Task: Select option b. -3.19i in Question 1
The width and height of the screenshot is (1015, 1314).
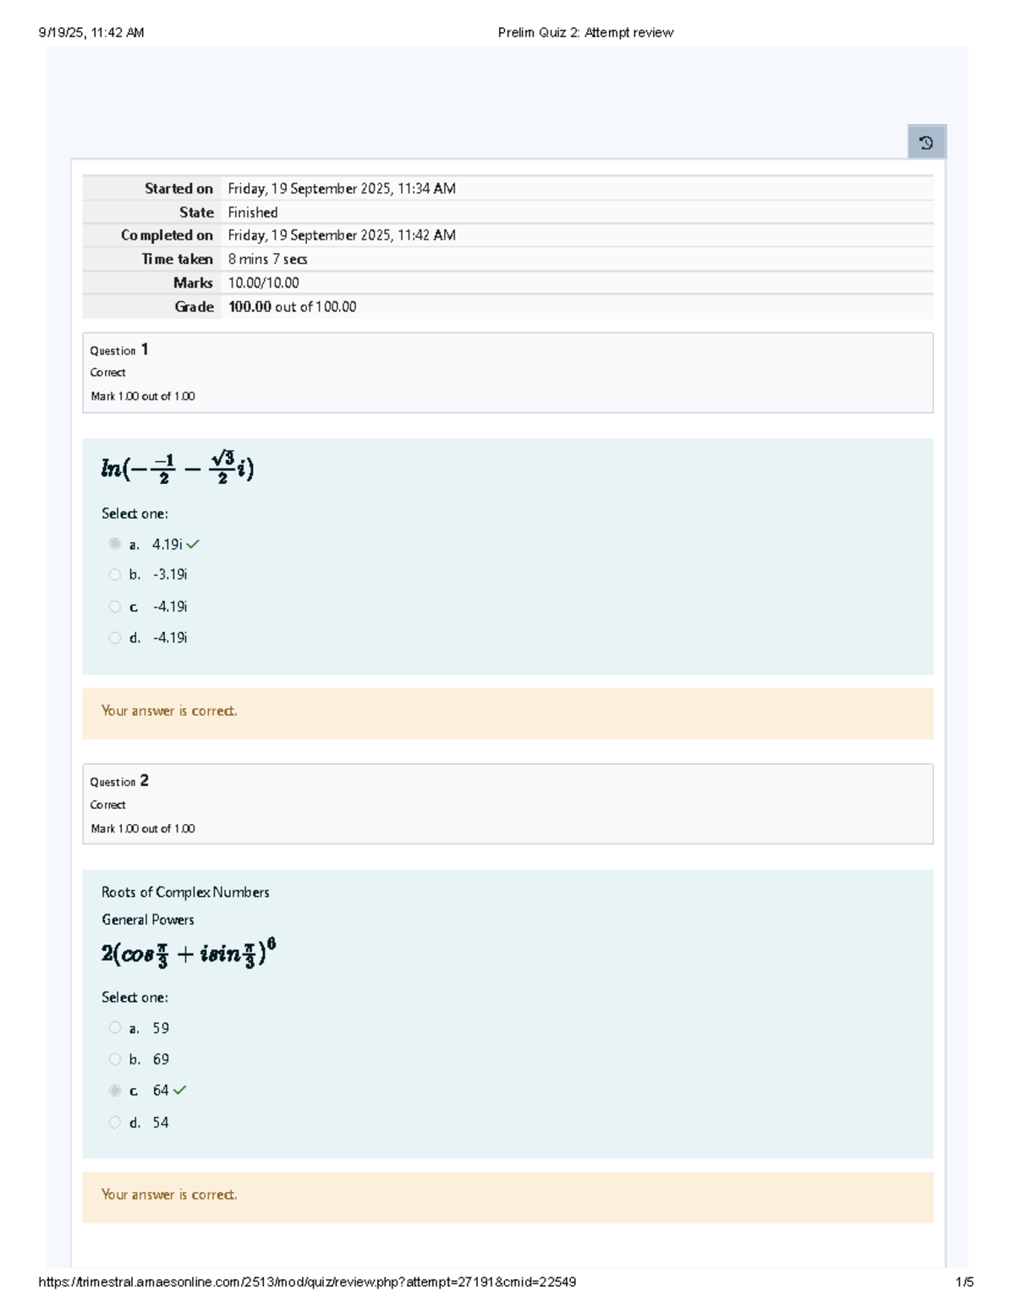Action: 115,575
